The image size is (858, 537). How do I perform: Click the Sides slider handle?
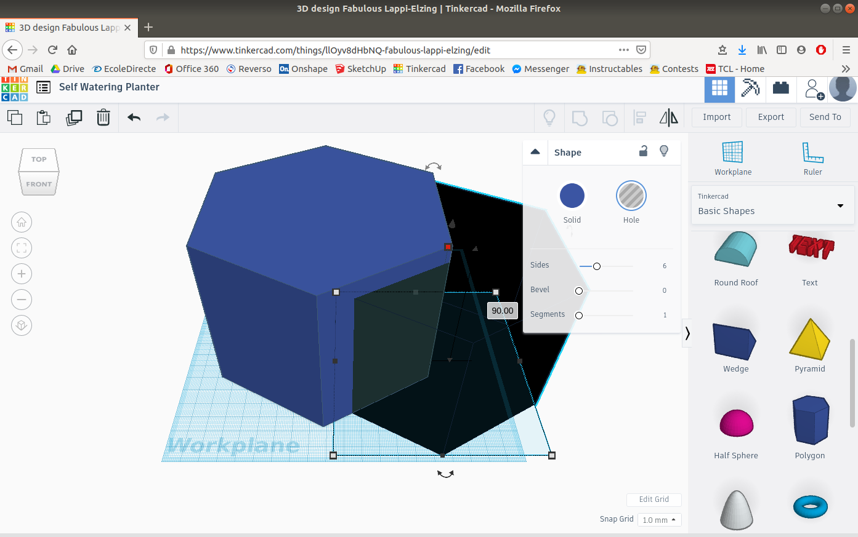click(597, 266)
